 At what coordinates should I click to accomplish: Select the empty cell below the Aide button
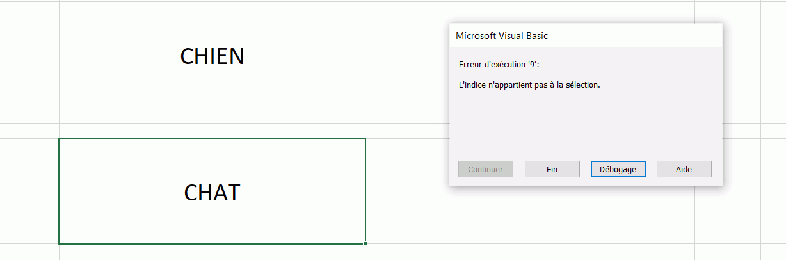662,218
